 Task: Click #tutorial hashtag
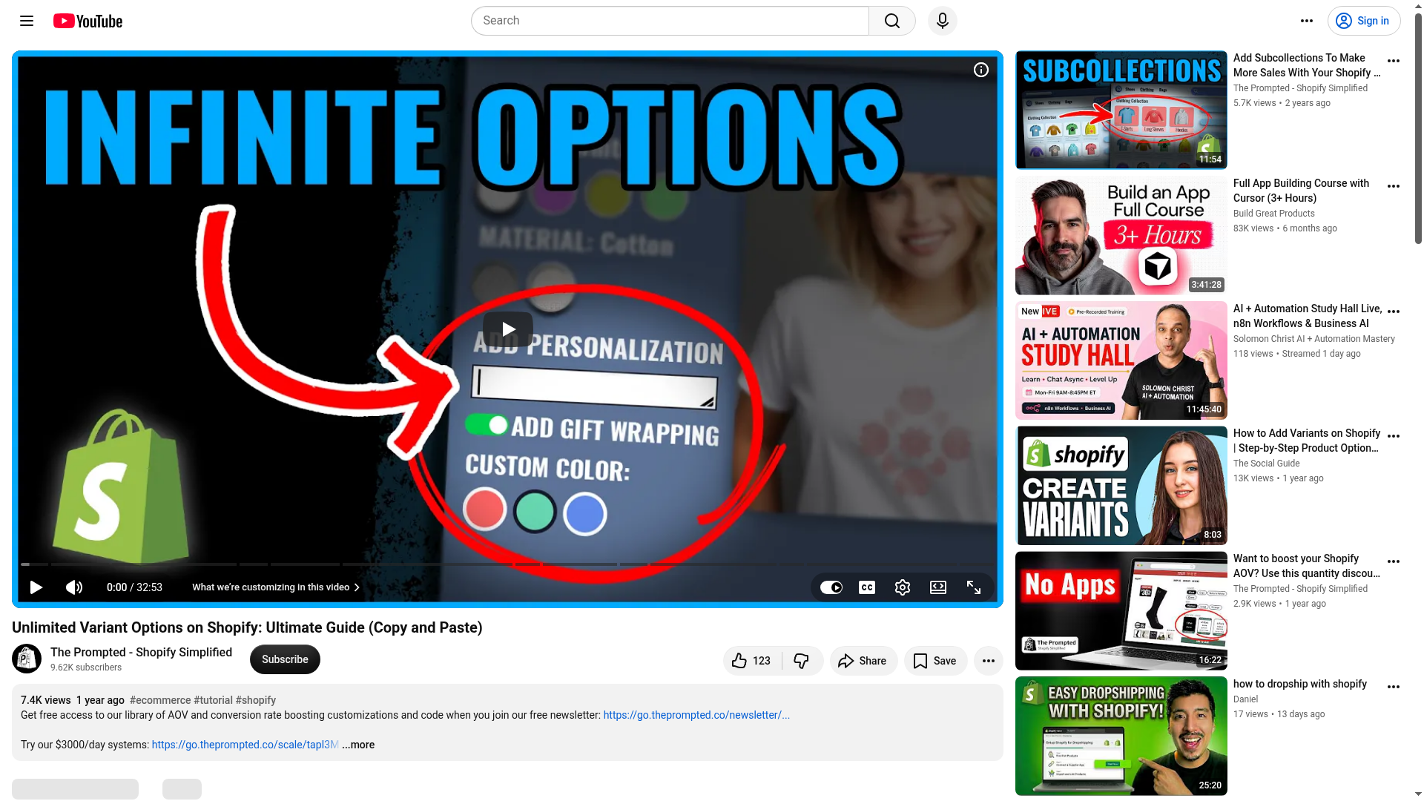(x=213, y=700)
